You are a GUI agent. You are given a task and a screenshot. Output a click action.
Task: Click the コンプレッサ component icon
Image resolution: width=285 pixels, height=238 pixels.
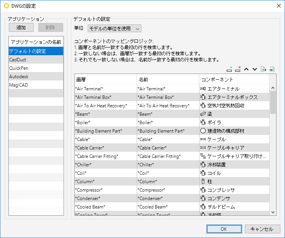pos(203,190)
